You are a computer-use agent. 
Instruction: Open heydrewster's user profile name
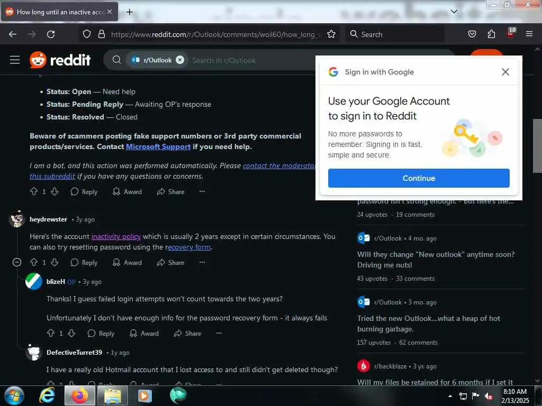[48, 219]
